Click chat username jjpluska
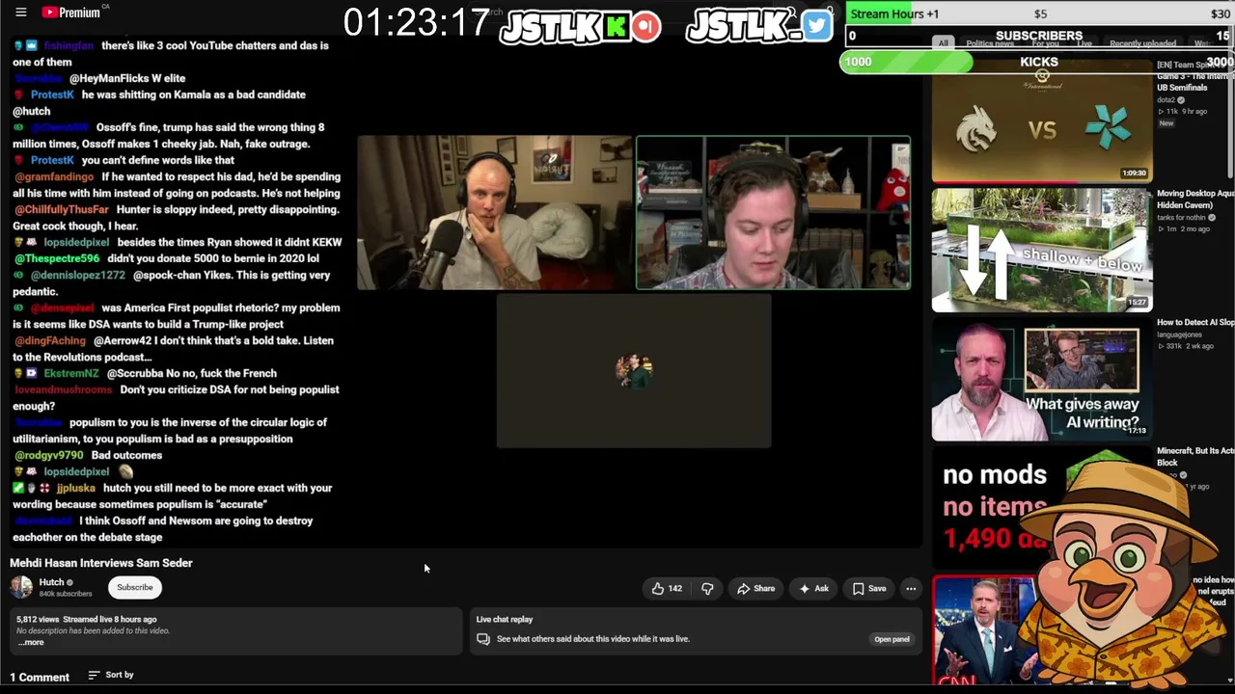The height and width of the screenshot is (694, 1235). (x=76, y=488)
